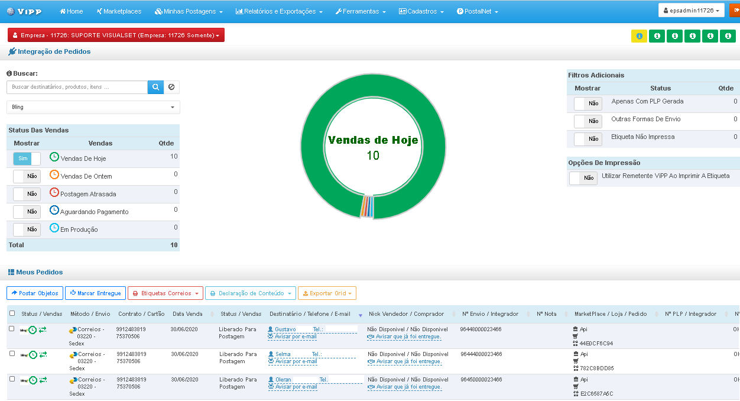Click the orange logout icon button

(x=735, y=11)
